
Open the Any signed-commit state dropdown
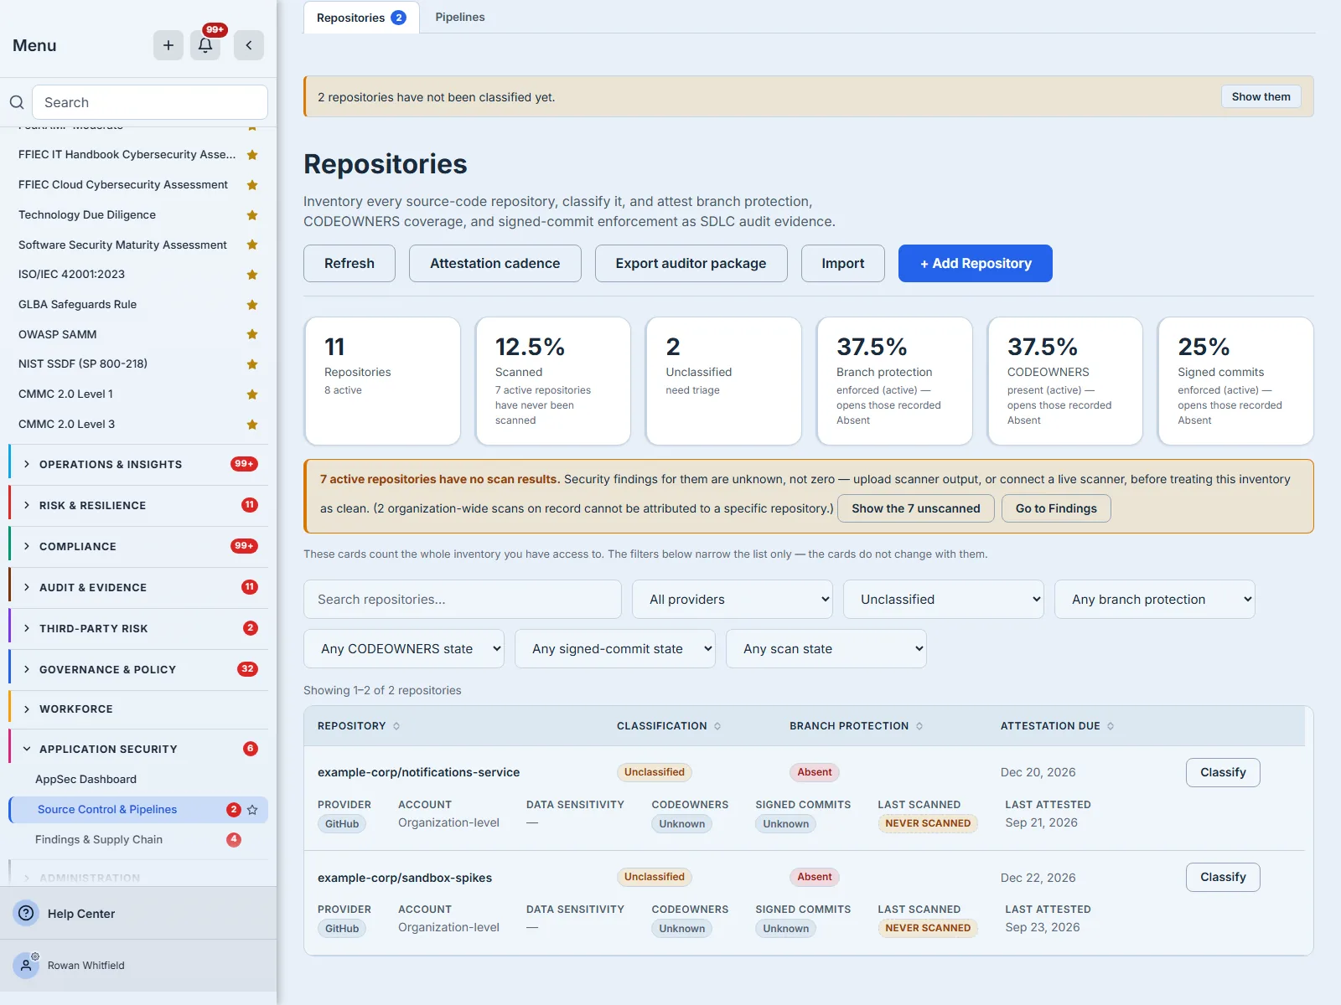(615, 649)
